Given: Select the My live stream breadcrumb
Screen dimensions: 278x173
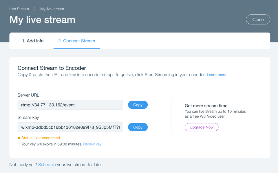Looking at the screenshot, I should (x=52, y=9).
